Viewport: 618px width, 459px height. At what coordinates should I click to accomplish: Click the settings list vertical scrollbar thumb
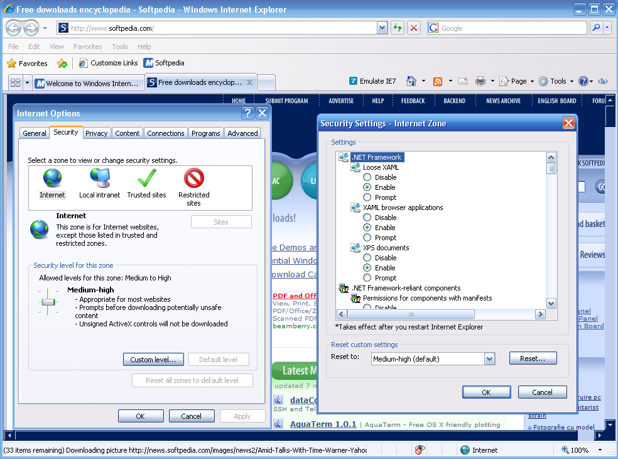point(551,169)
